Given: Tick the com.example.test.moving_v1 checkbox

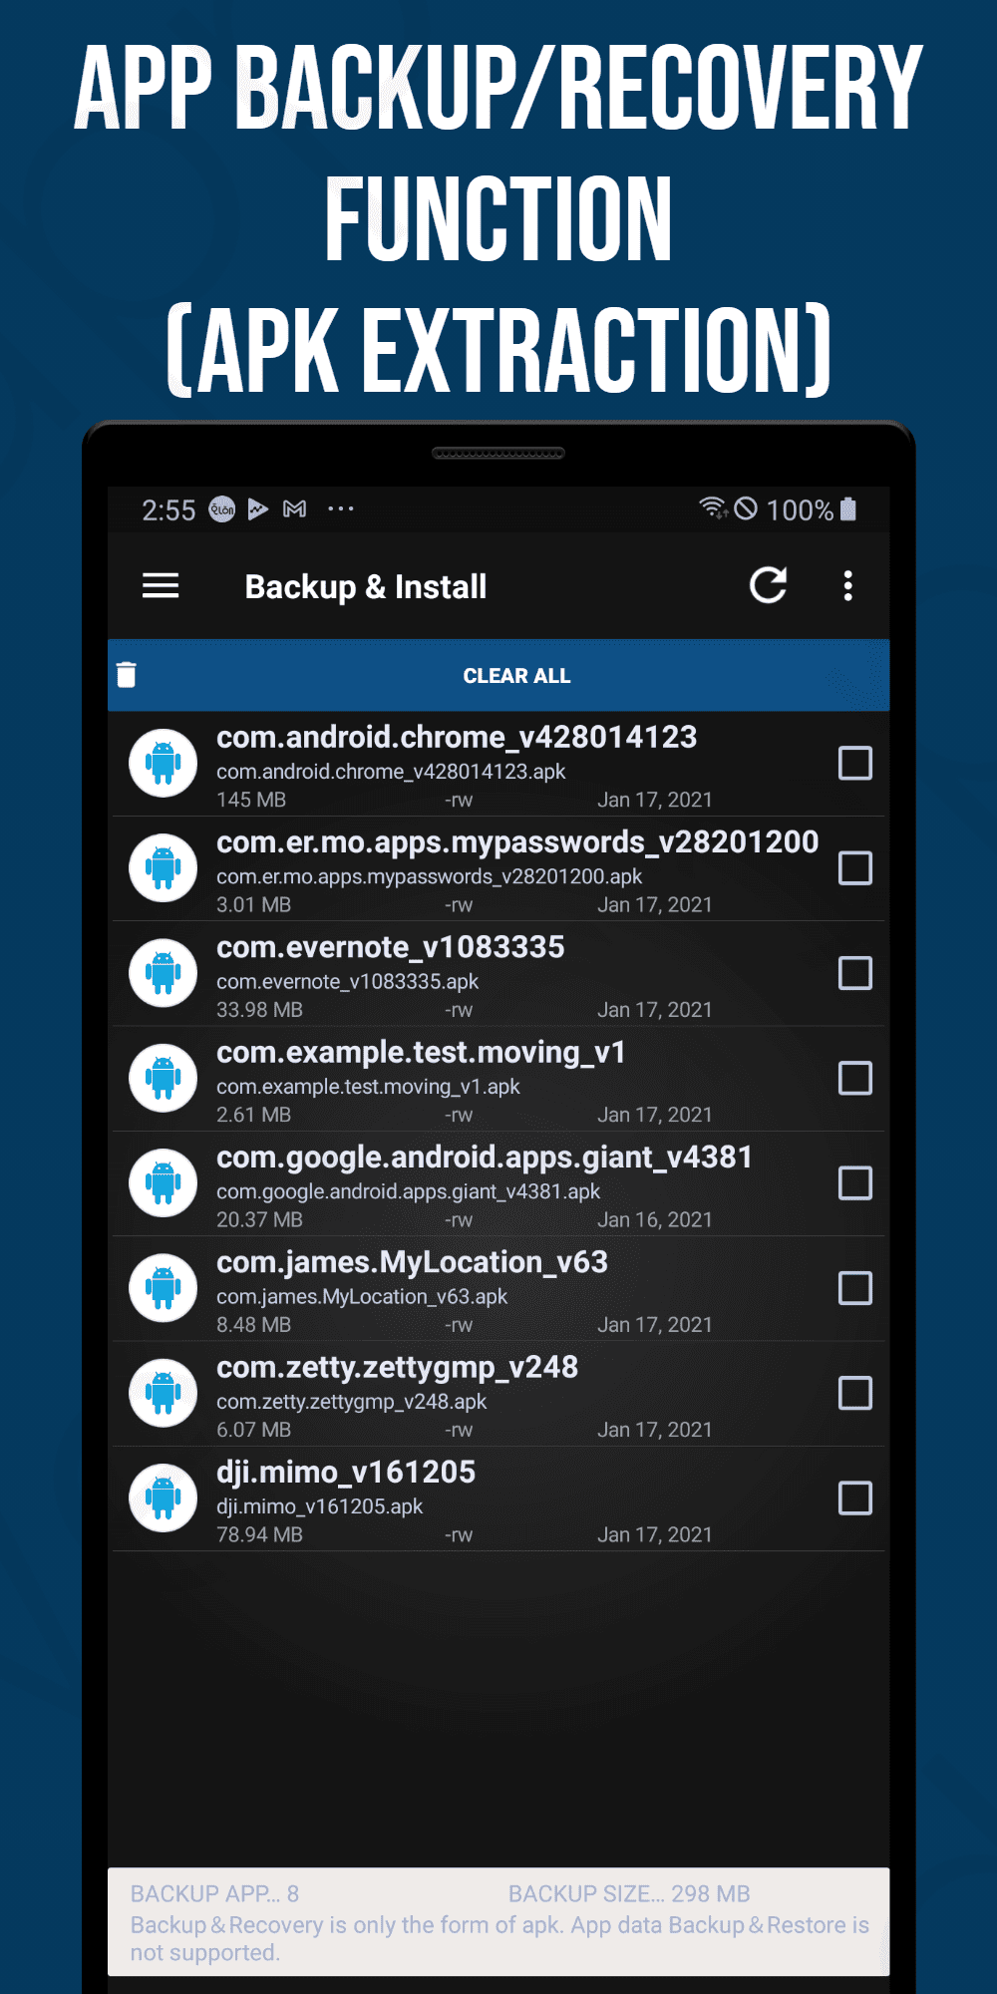Looking at the screenshot, I should [x=855, y=1078].
